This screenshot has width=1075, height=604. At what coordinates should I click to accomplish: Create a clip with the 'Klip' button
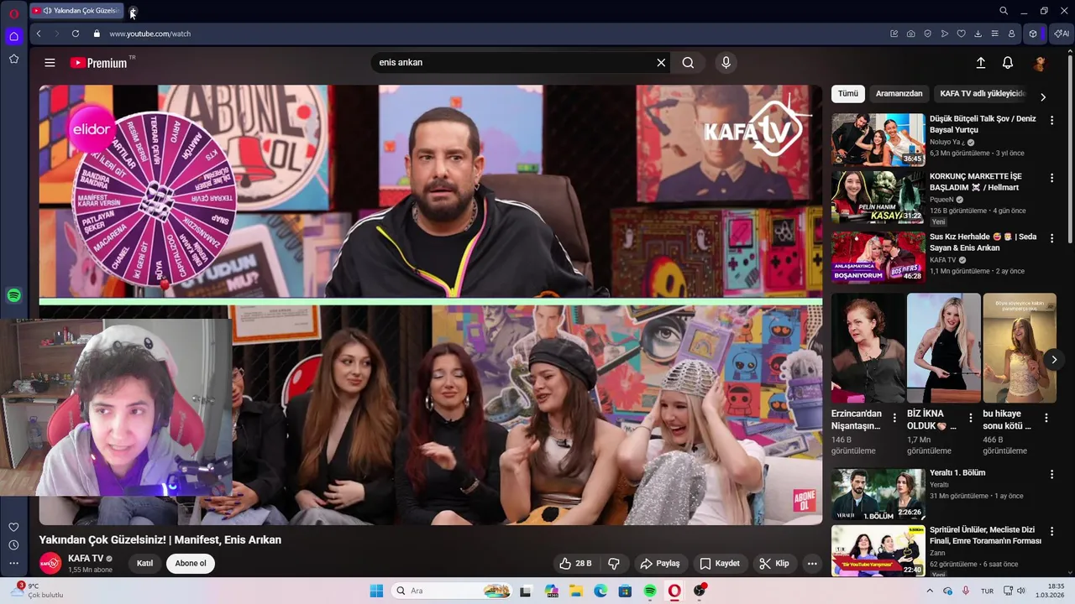click(x=773, y=564)
